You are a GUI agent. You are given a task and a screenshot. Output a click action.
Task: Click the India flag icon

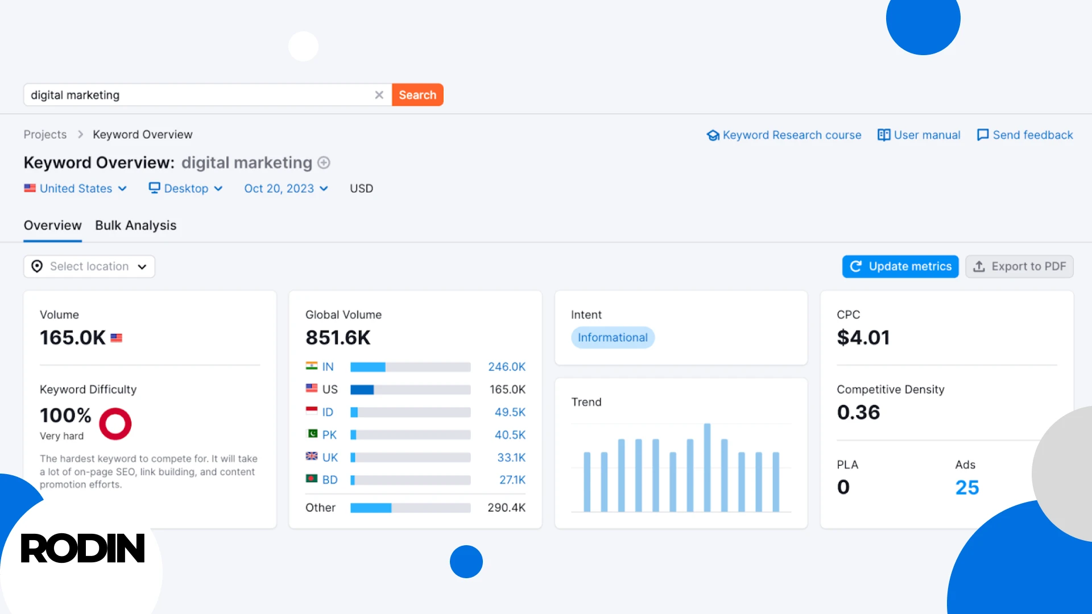[x=312, y=366]
